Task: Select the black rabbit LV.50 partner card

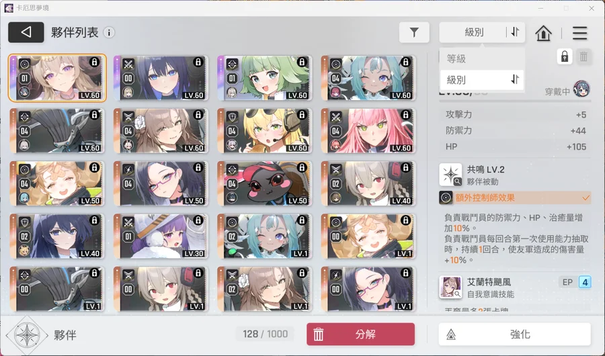Action: pos(265,183)
